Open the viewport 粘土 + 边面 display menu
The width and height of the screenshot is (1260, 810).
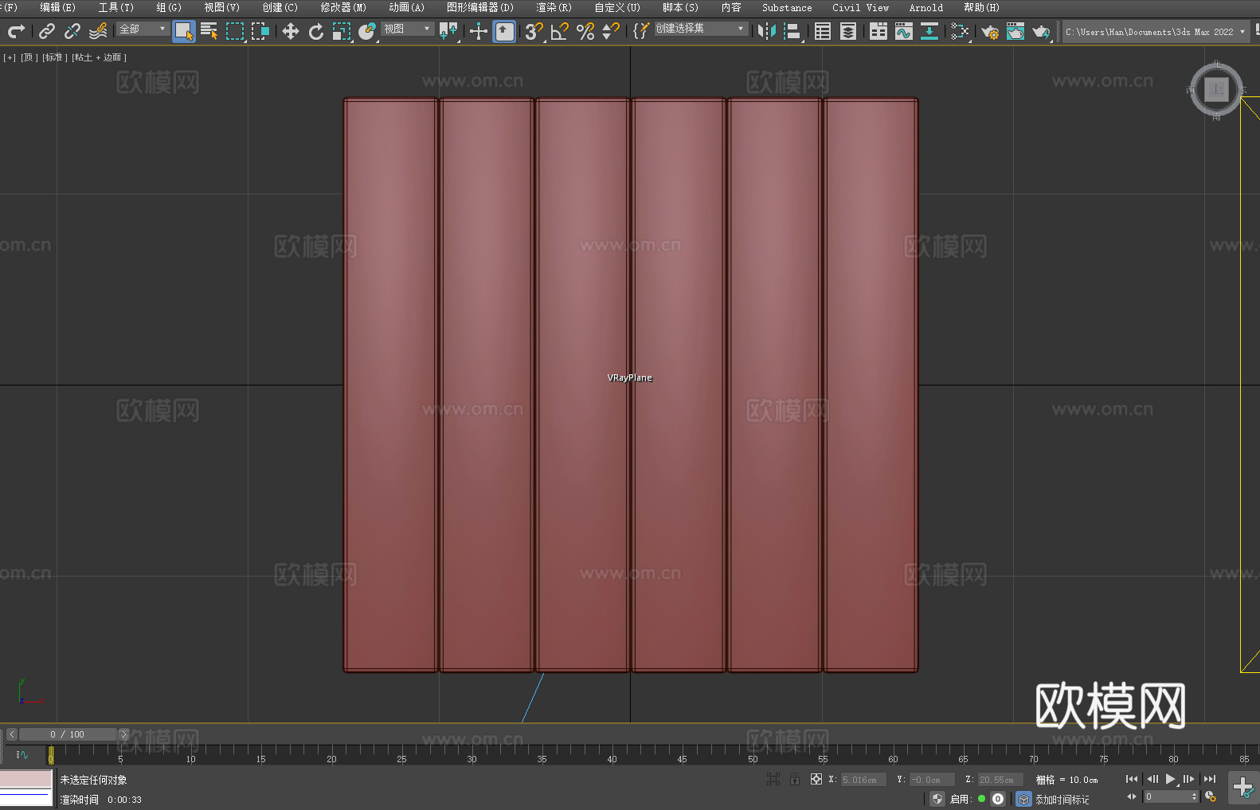(99, 57)
